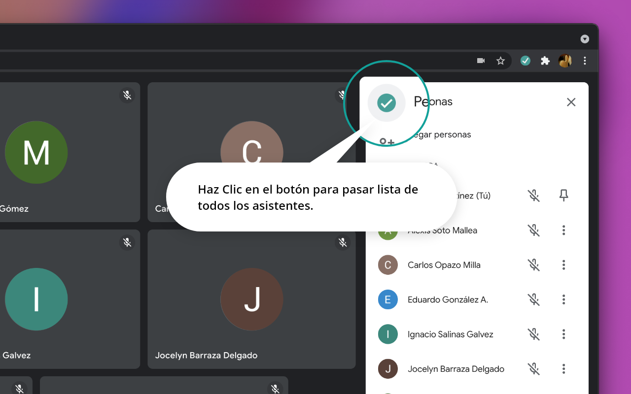Screen dimensions: 631x394
Task: Expand the tab search dropdown arrow
Action: (x=585, y=39)
